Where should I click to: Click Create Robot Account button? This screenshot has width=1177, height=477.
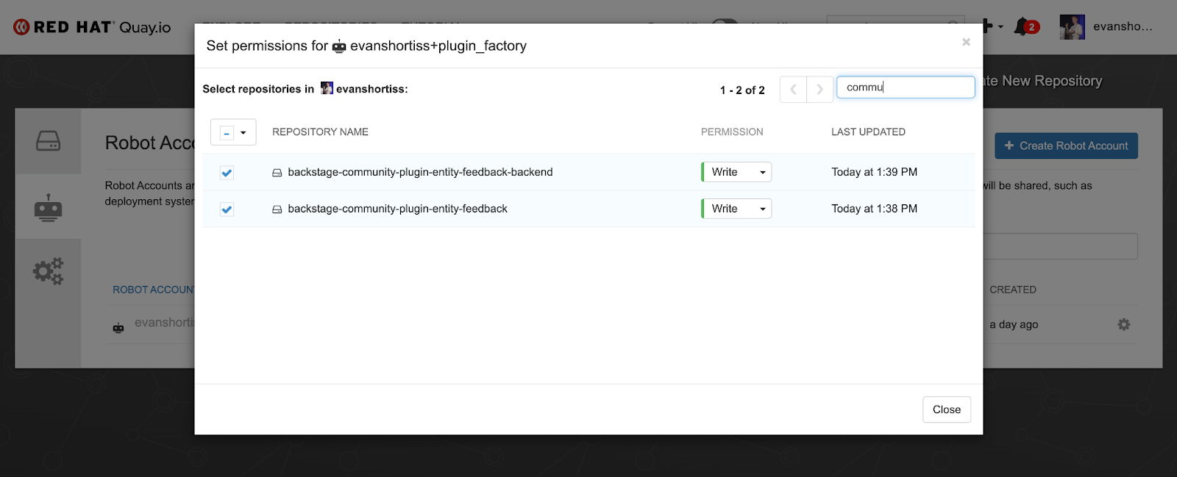coord(1066,146)
